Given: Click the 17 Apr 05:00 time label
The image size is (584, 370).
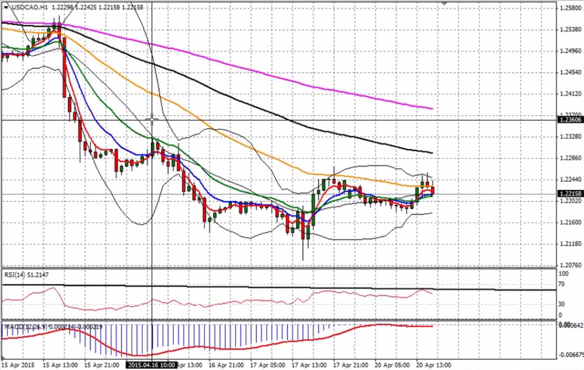Looking at the screenshot, I should pyautogui.click(x=268, y=365).
